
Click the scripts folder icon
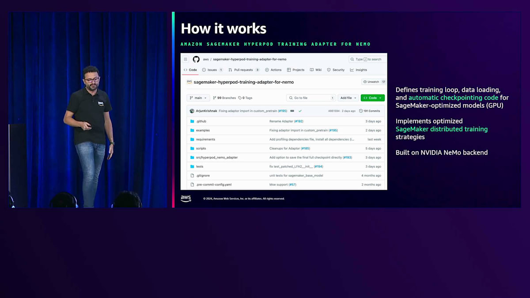tap(192, 148)
